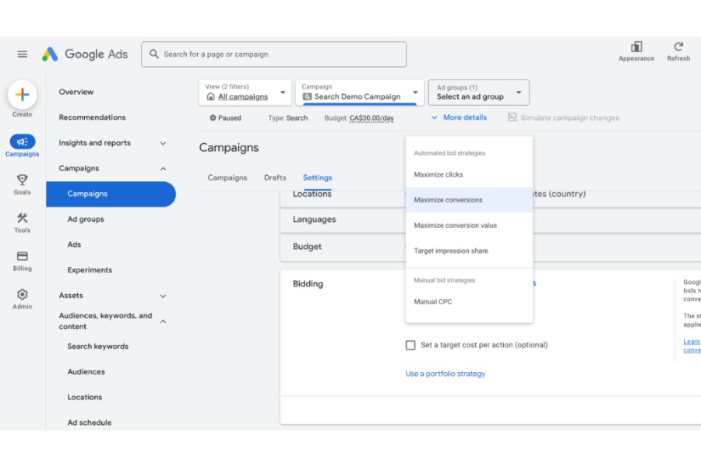Choose Maximize conversion value option

(x=469, y=226)
